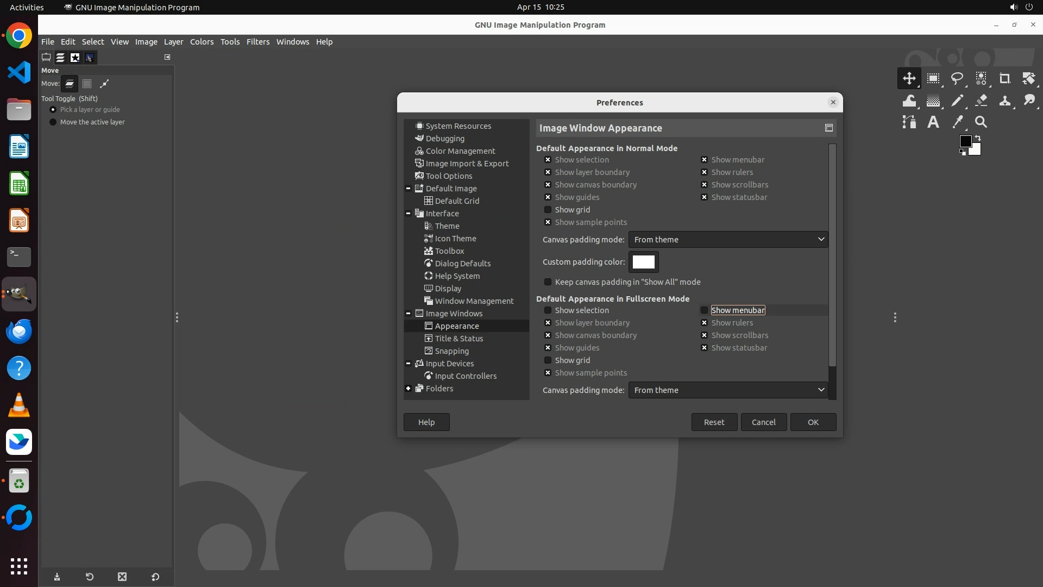
Task: Select the Pencil tool
Action: pyautogui.click(x=957, y=101)
